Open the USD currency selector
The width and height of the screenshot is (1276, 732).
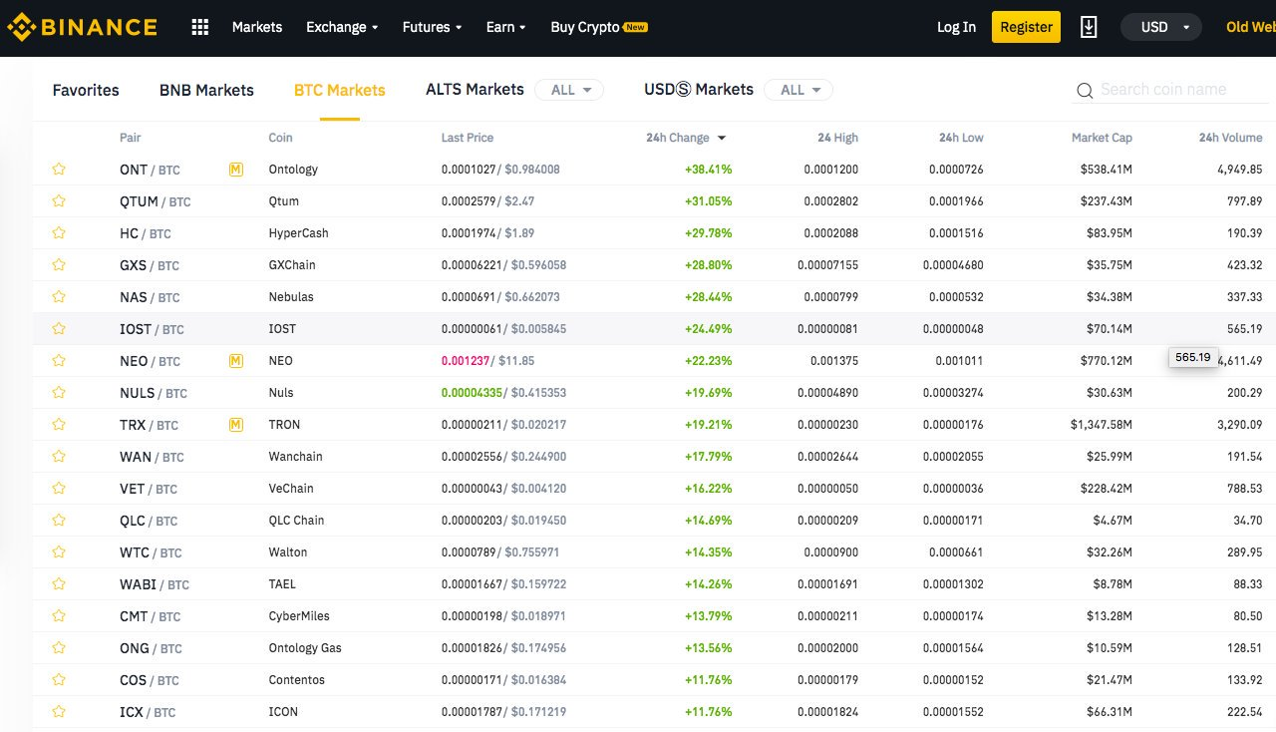pyautogui.click(x=1161, y=27)
